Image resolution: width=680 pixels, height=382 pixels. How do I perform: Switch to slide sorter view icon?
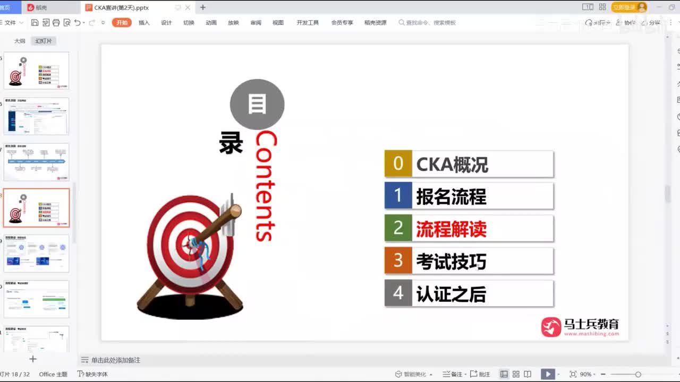point(516,374)
